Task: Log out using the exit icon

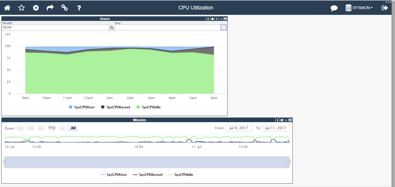Action: click(385, 8)
